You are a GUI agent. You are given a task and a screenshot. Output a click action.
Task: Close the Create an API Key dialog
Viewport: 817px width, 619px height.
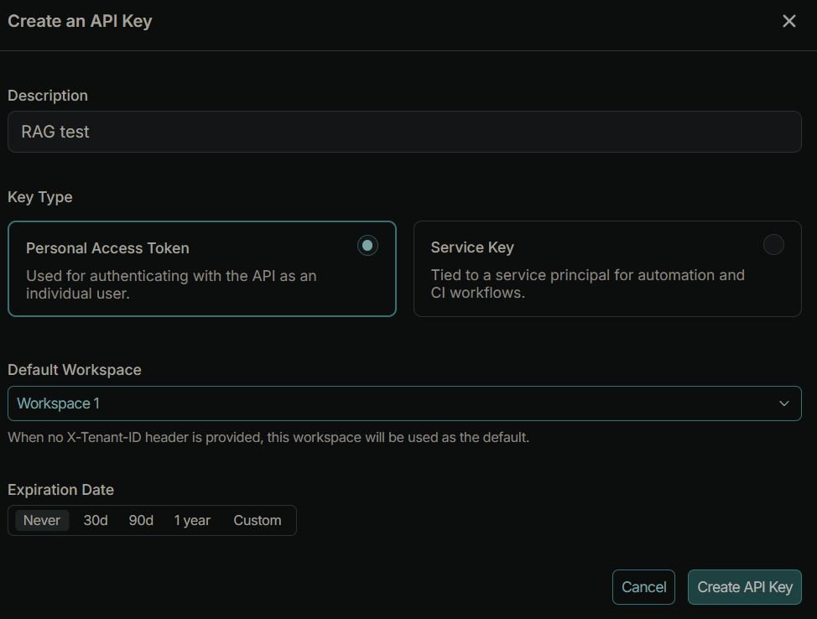(788, 22)
